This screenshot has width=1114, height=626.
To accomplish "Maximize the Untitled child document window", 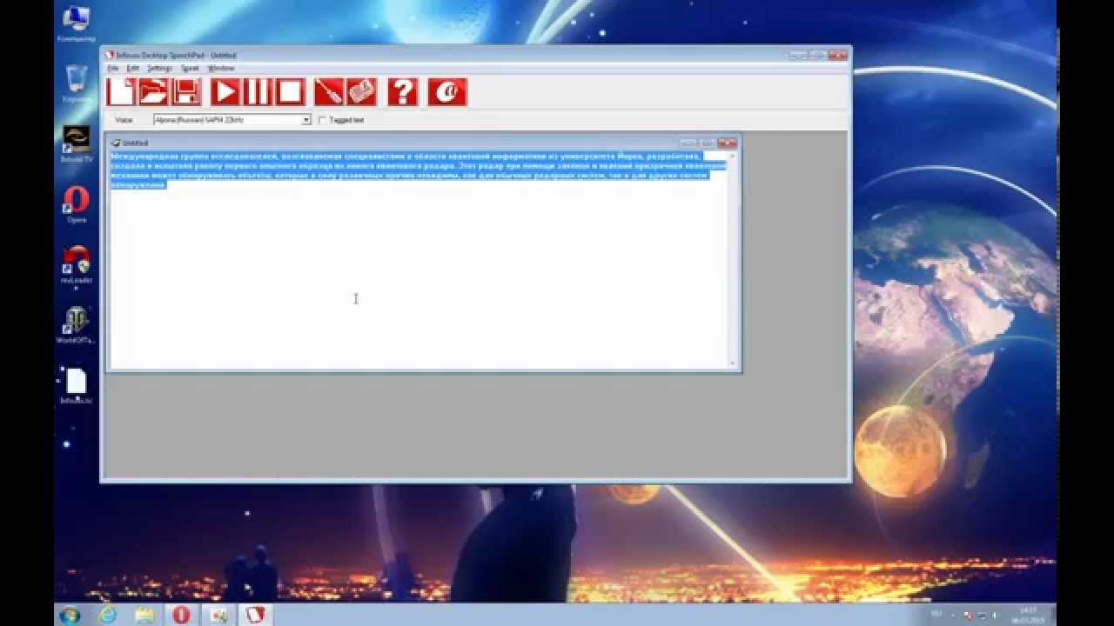I will (708, 143).
